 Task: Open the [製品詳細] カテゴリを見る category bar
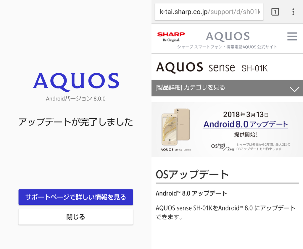[227, 88]
